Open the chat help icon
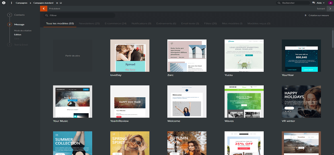 (x=314, y=3)
